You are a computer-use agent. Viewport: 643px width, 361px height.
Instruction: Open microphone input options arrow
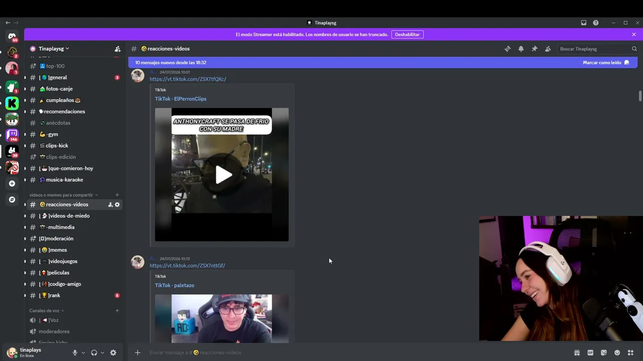tap(83, 352)
